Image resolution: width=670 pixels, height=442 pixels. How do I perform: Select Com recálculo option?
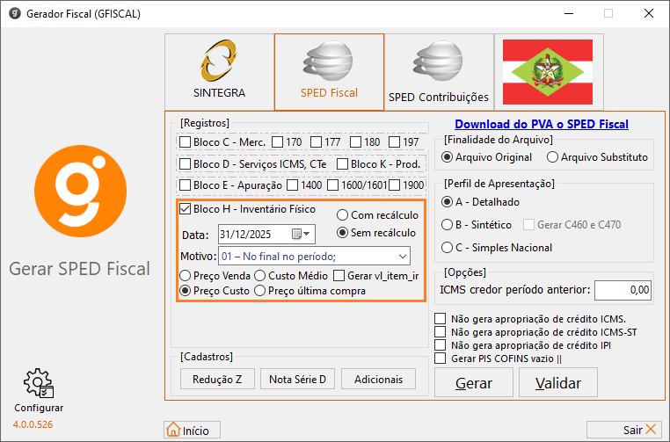pos(342,214)
